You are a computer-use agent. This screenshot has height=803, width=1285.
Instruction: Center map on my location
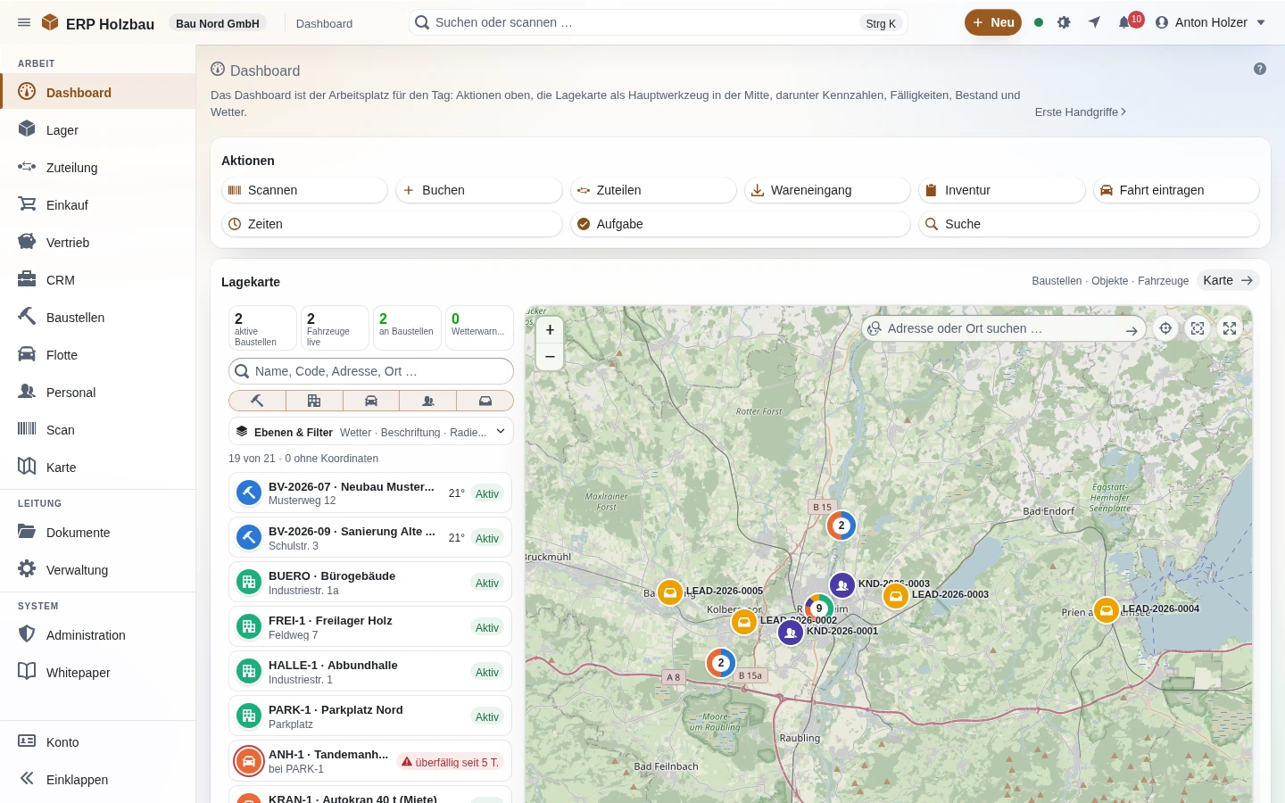tap(1165, 328)
